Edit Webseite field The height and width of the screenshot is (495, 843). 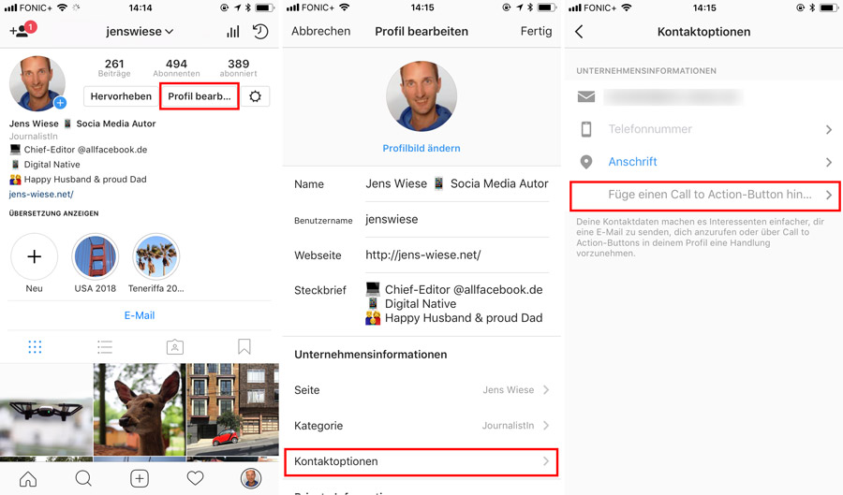(x=457, y=255)
